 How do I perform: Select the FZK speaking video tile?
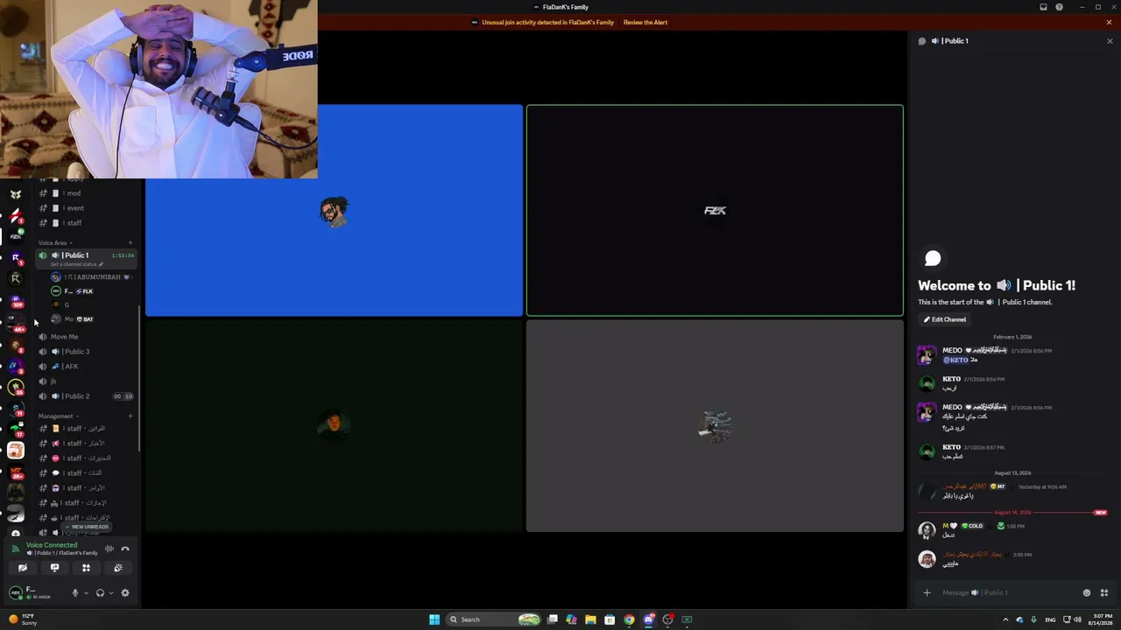tap(715, 210)
